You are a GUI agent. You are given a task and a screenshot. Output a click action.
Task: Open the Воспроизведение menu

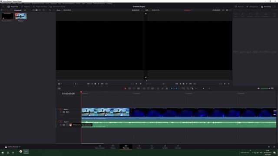[x=68, y=3]
